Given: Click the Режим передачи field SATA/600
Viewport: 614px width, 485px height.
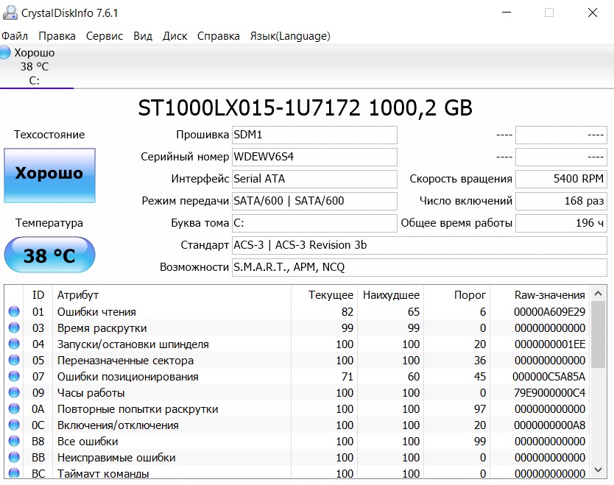Looking at the screenshot, I should tap(314, 201).
